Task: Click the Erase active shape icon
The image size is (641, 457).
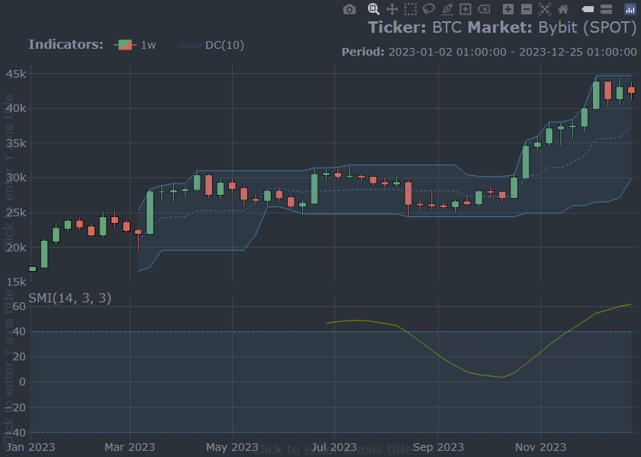Action: pos(484,9)
